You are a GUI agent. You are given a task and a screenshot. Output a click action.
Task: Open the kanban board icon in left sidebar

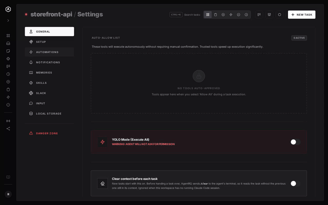(8, 66)
